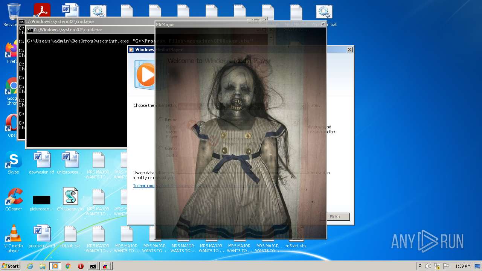Open Opera from the taskbar
Image resolution: width=482 pixels, height=271 pixels.
click(81, 266)
